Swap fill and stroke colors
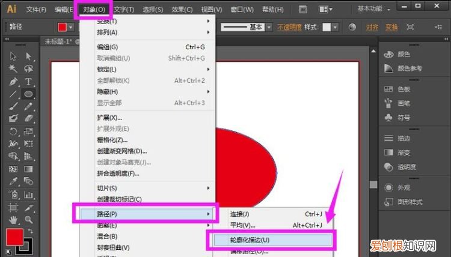451x257 pixels. [x=30, y=231]
